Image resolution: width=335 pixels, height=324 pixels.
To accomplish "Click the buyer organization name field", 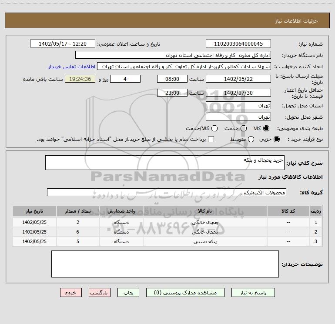I will click(173, 55).
